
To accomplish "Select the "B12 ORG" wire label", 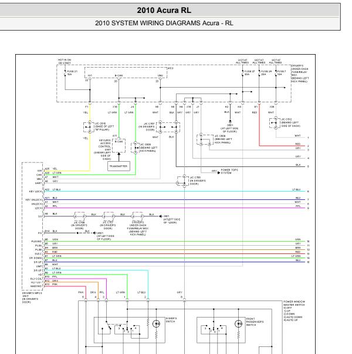I will click(x=52, y=280).
